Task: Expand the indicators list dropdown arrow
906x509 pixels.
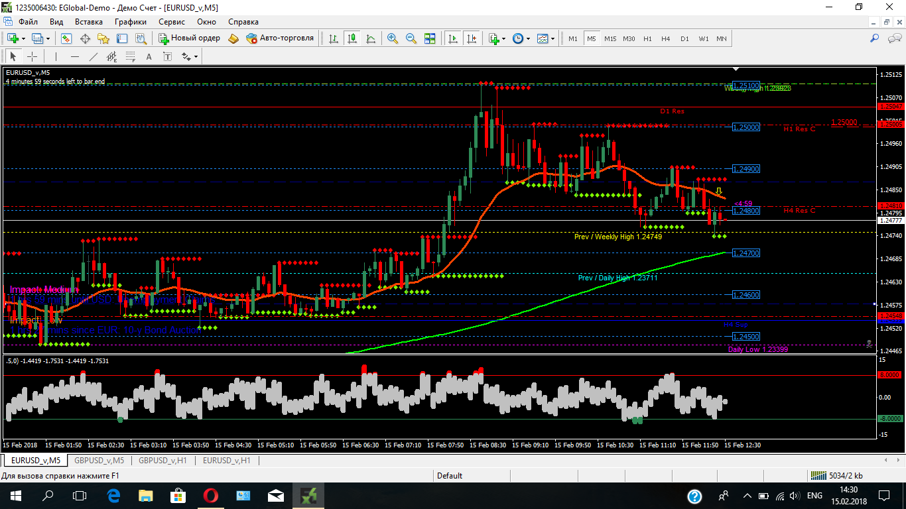Action: (x=503, y=38)
